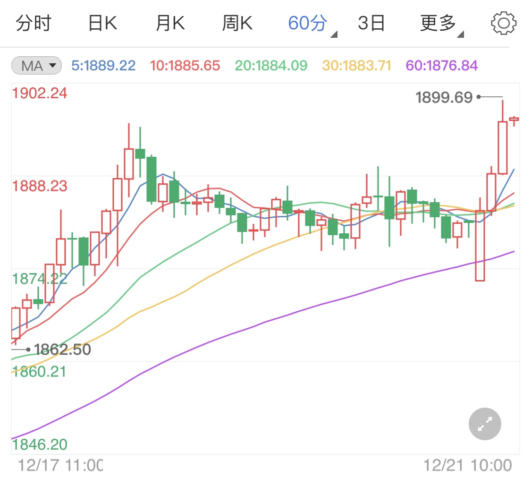The height and width of the screenshot is (478, 531).
Task: Select MA5 value 5:1889.22
Action: pos(103,65)
